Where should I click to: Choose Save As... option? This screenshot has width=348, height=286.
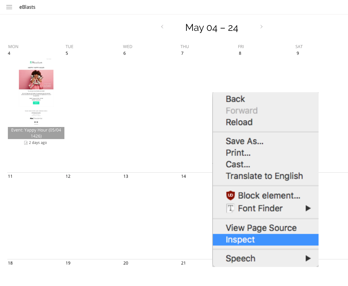(x=244, y=141)
